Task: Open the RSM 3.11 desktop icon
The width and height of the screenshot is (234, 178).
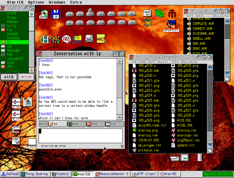Action: pyautogui.click(x=16, y=116)
